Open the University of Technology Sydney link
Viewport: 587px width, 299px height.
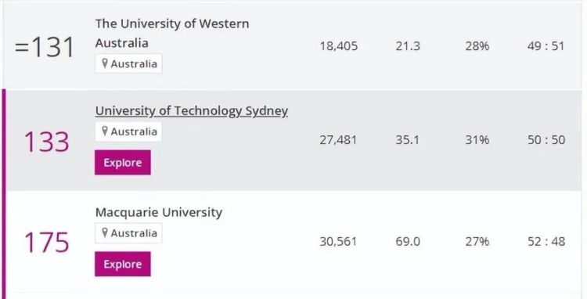pyautogui.click(x=191, y=111)
